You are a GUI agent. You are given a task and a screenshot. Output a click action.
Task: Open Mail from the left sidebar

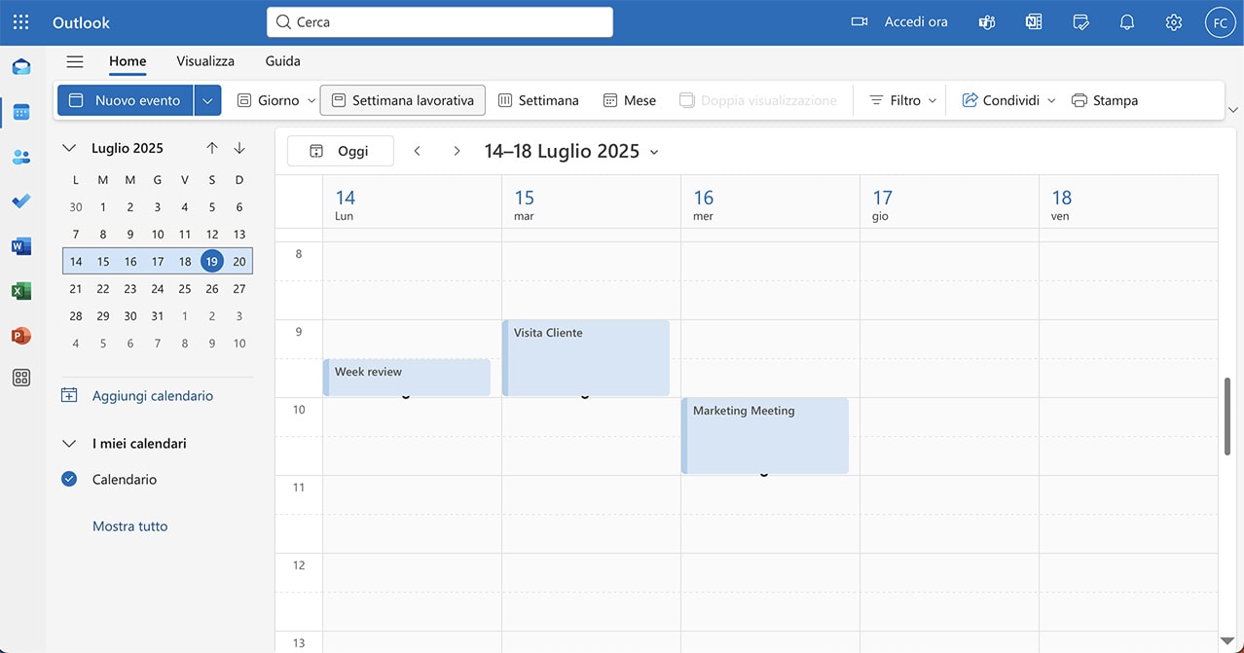pyautogui.click(x=20, y=67)
